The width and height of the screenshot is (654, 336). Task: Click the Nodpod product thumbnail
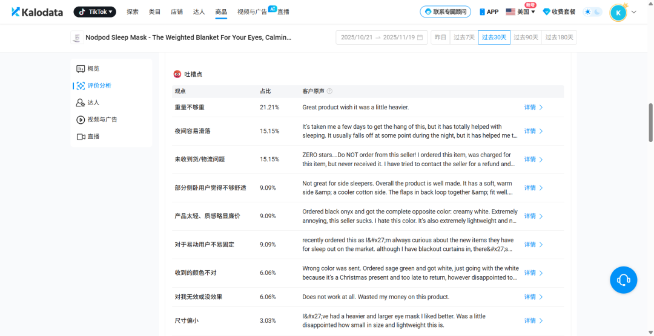pyautogui.click(x=77, y=37)
